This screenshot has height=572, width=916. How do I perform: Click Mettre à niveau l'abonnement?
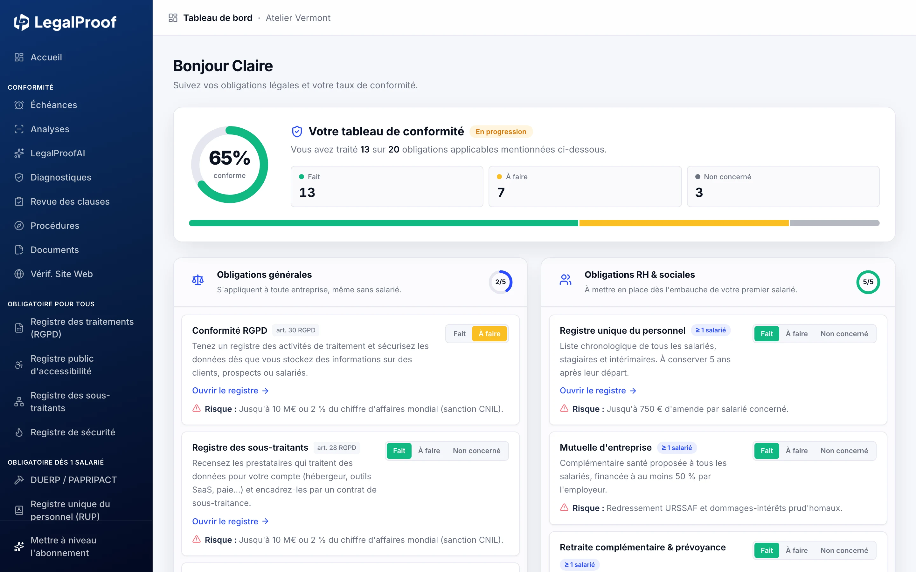click(x=76, y=547)
